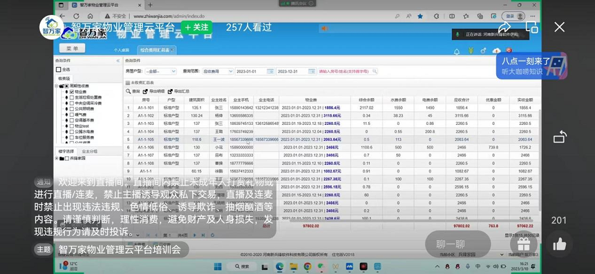Screen dimensions: 595x274
Task: Click the 菜单 button
Action: click(72, 48)
